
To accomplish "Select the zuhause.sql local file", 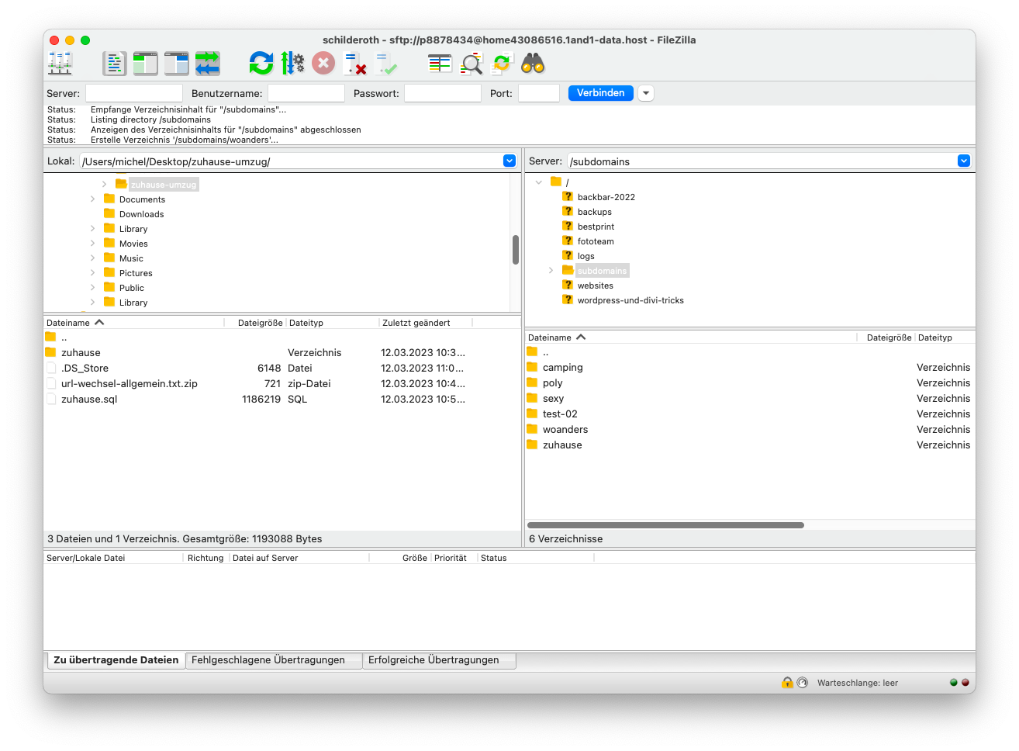I will coord(89,400).
